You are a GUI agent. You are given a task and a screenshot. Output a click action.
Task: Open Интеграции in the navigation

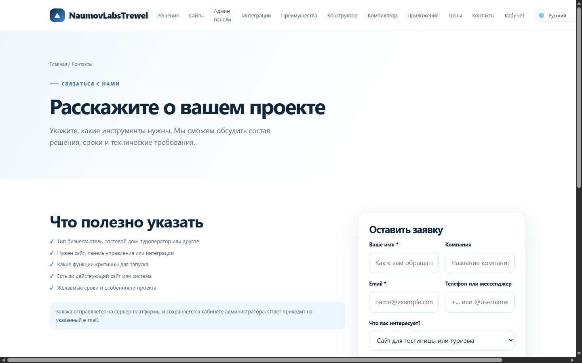[257, 15]
